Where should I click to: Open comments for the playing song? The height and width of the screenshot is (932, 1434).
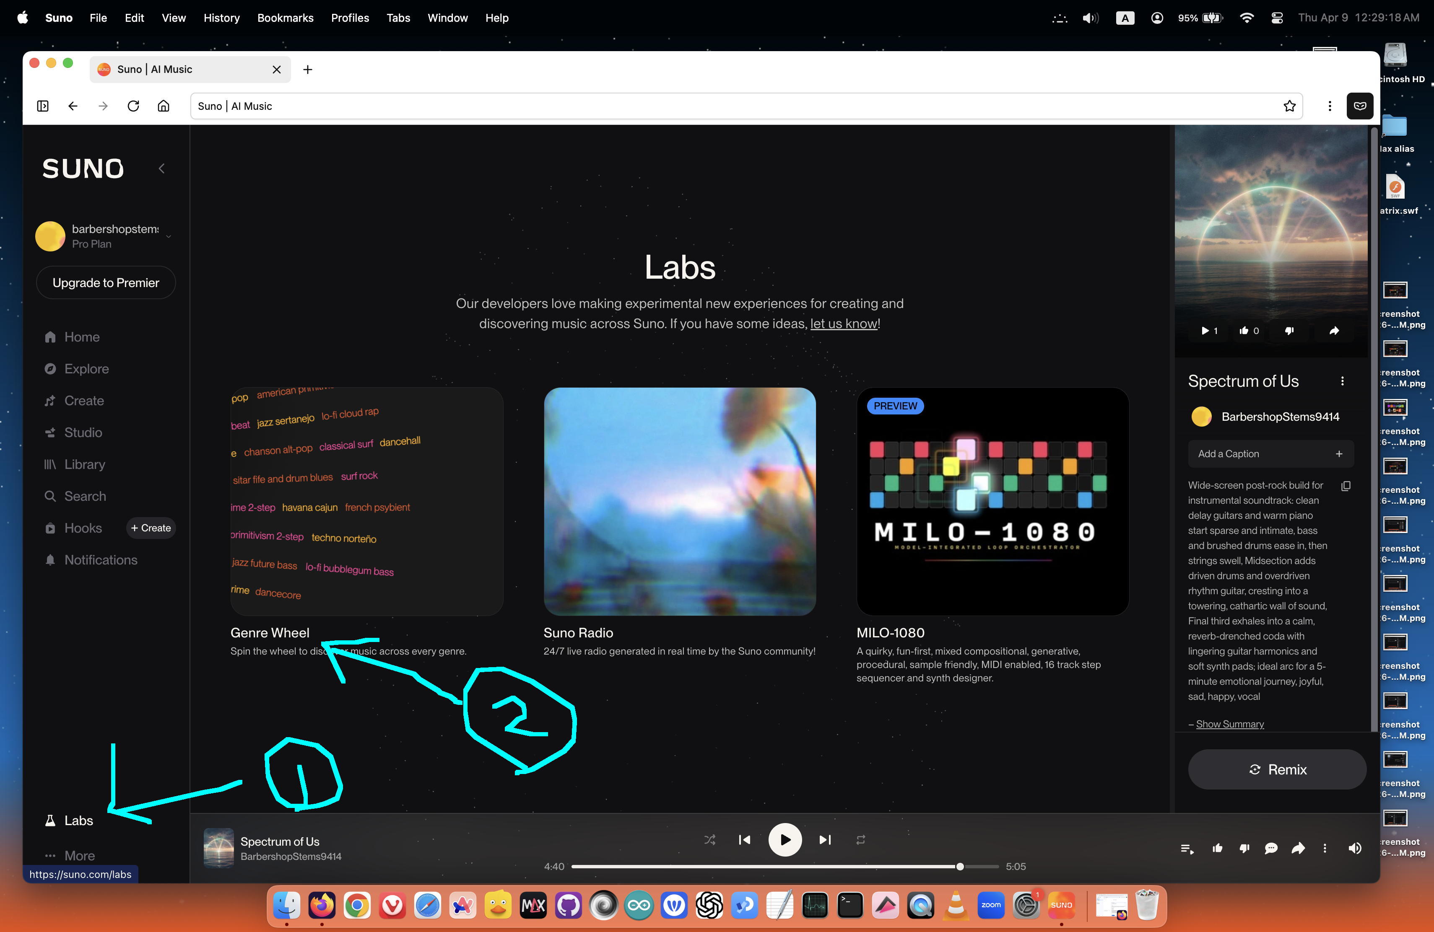click(x=1271, y=848)
